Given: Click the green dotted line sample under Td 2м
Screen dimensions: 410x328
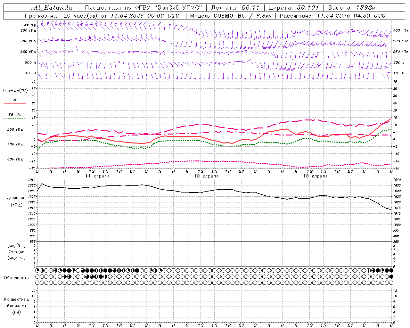Looking at the screenshot, I should [14, 119].
